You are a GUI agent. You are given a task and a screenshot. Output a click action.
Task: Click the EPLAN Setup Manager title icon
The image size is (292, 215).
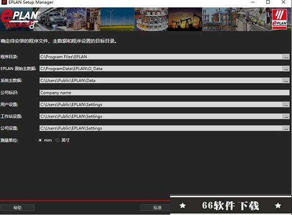coord(4,2)
